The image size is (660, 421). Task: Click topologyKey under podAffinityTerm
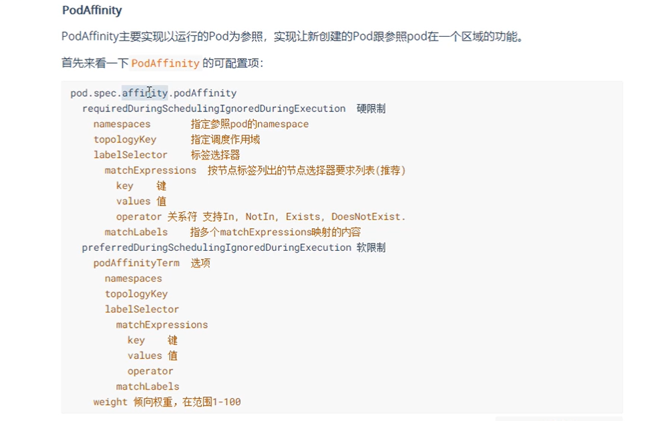[x=136, y=294]
